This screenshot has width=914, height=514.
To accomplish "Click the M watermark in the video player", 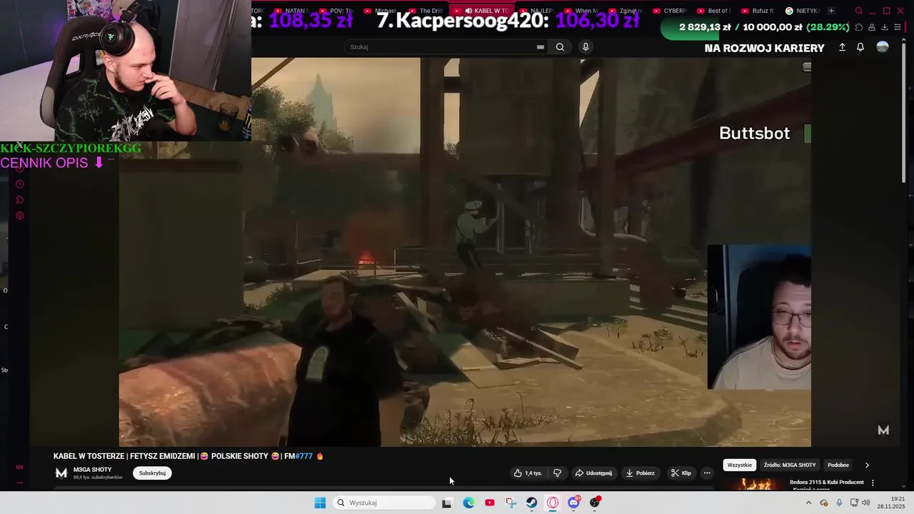I will (883, 430).
